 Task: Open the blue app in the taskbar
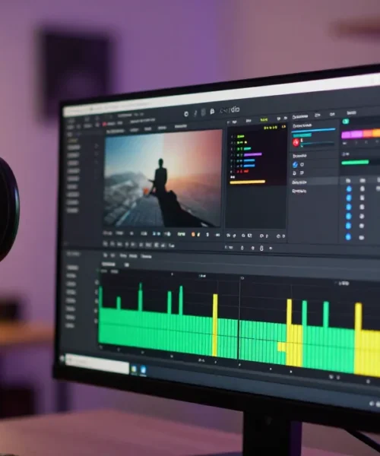[x=143, y=369]
